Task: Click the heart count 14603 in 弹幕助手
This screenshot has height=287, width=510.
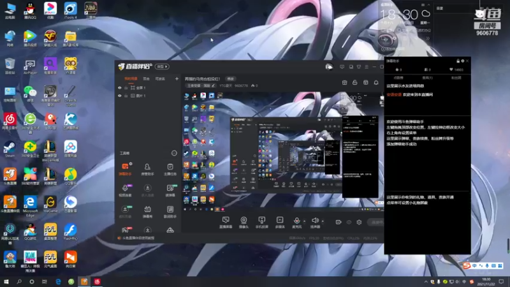Action: [x=456, y=70]
